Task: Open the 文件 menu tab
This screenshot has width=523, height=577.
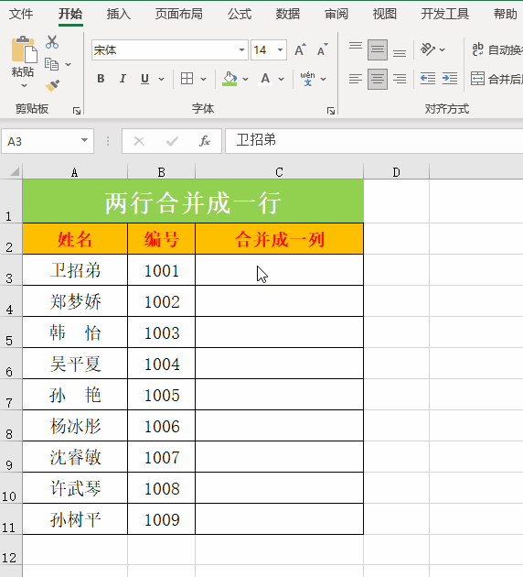Action: pyautogui.click(x=20, y=14)
